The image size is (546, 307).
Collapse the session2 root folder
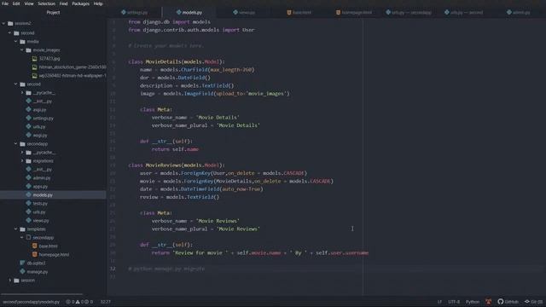(x=3, y=23)
